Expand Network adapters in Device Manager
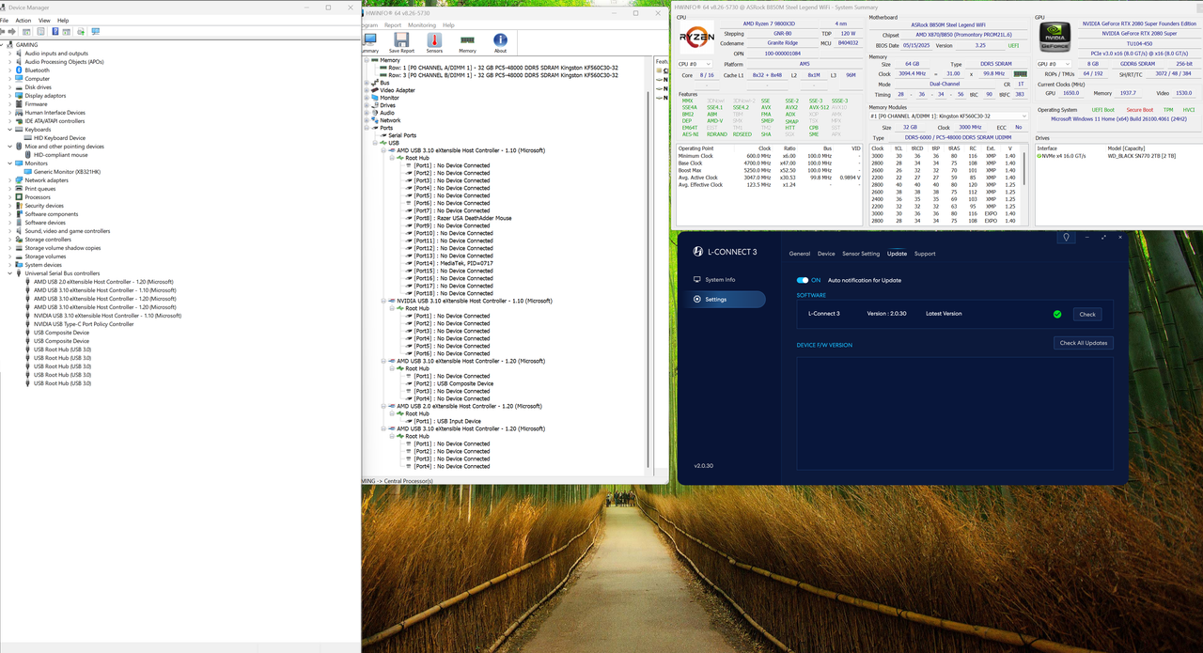This screenshot has height=653, width=1203. tap(10, 180)
